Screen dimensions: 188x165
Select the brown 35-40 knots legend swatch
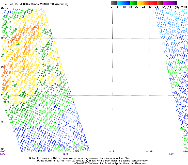pyautogui.click(x=160, y=3)
